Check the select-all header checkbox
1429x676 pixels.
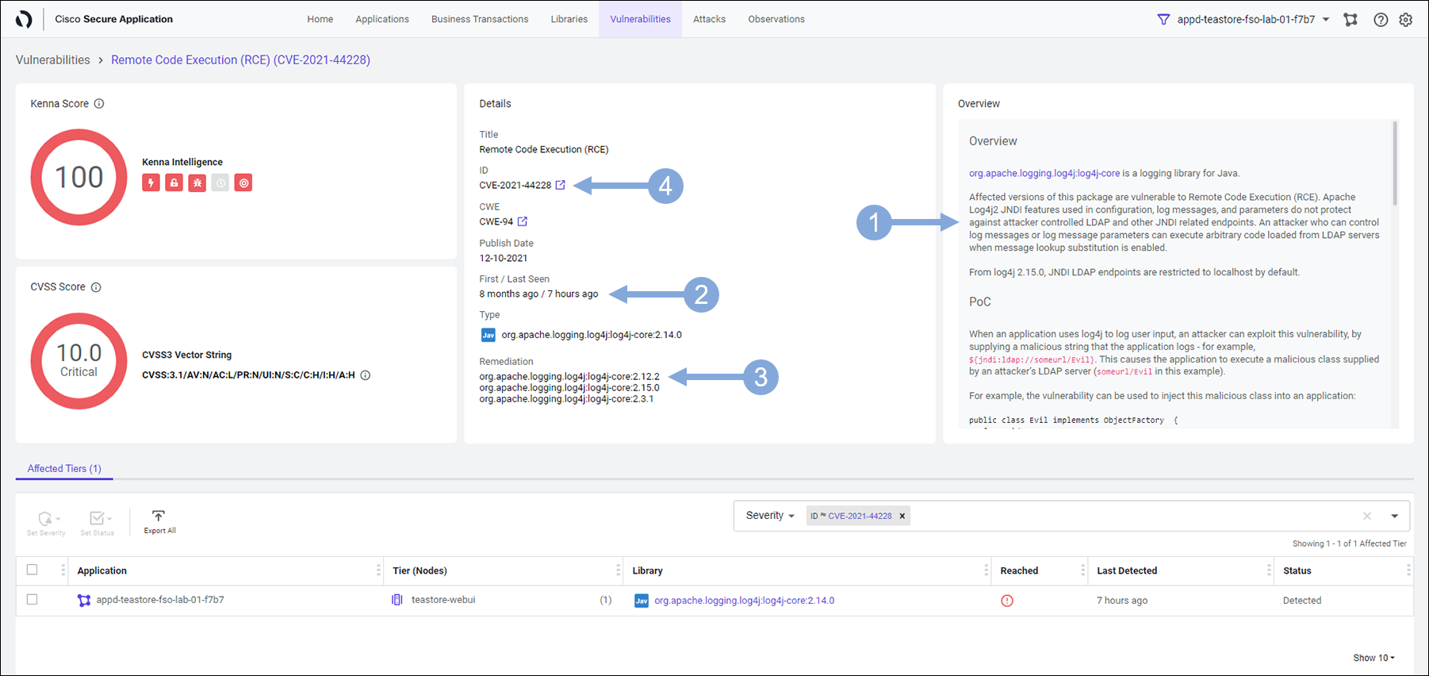click(x=32, y=570)
